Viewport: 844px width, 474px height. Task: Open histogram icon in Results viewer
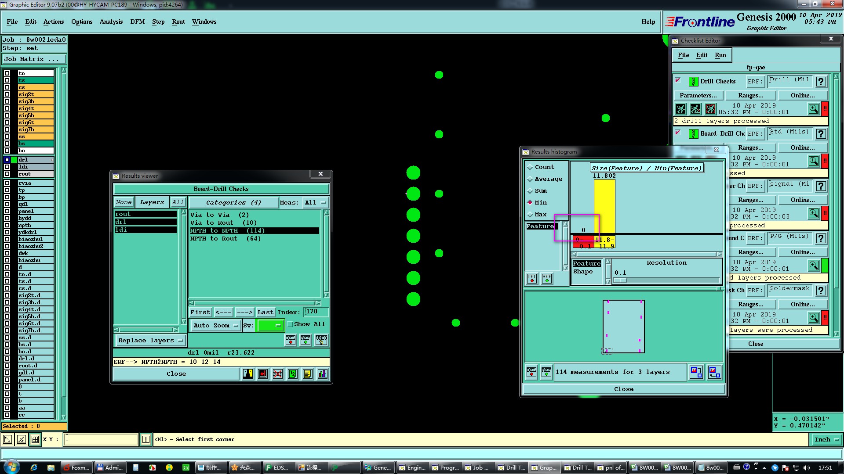[x=323, y=374]
